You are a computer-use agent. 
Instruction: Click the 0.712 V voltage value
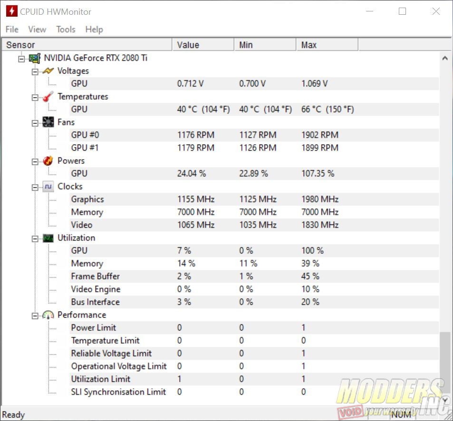[191, 84]
